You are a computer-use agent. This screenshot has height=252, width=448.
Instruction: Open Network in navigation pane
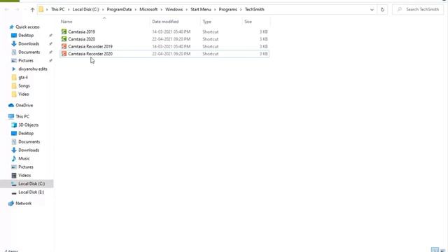pos(23,203)
